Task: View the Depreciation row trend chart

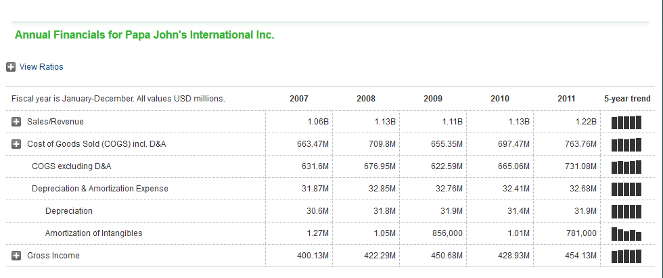Action: pyautogui.click(x=626, y=211)
